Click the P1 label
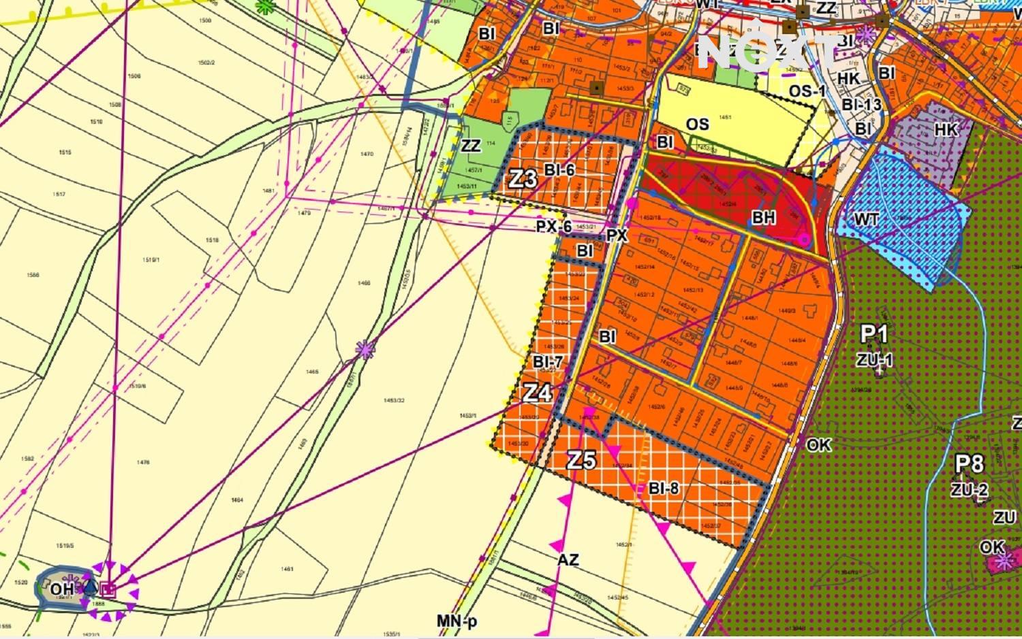 point(874,334)
